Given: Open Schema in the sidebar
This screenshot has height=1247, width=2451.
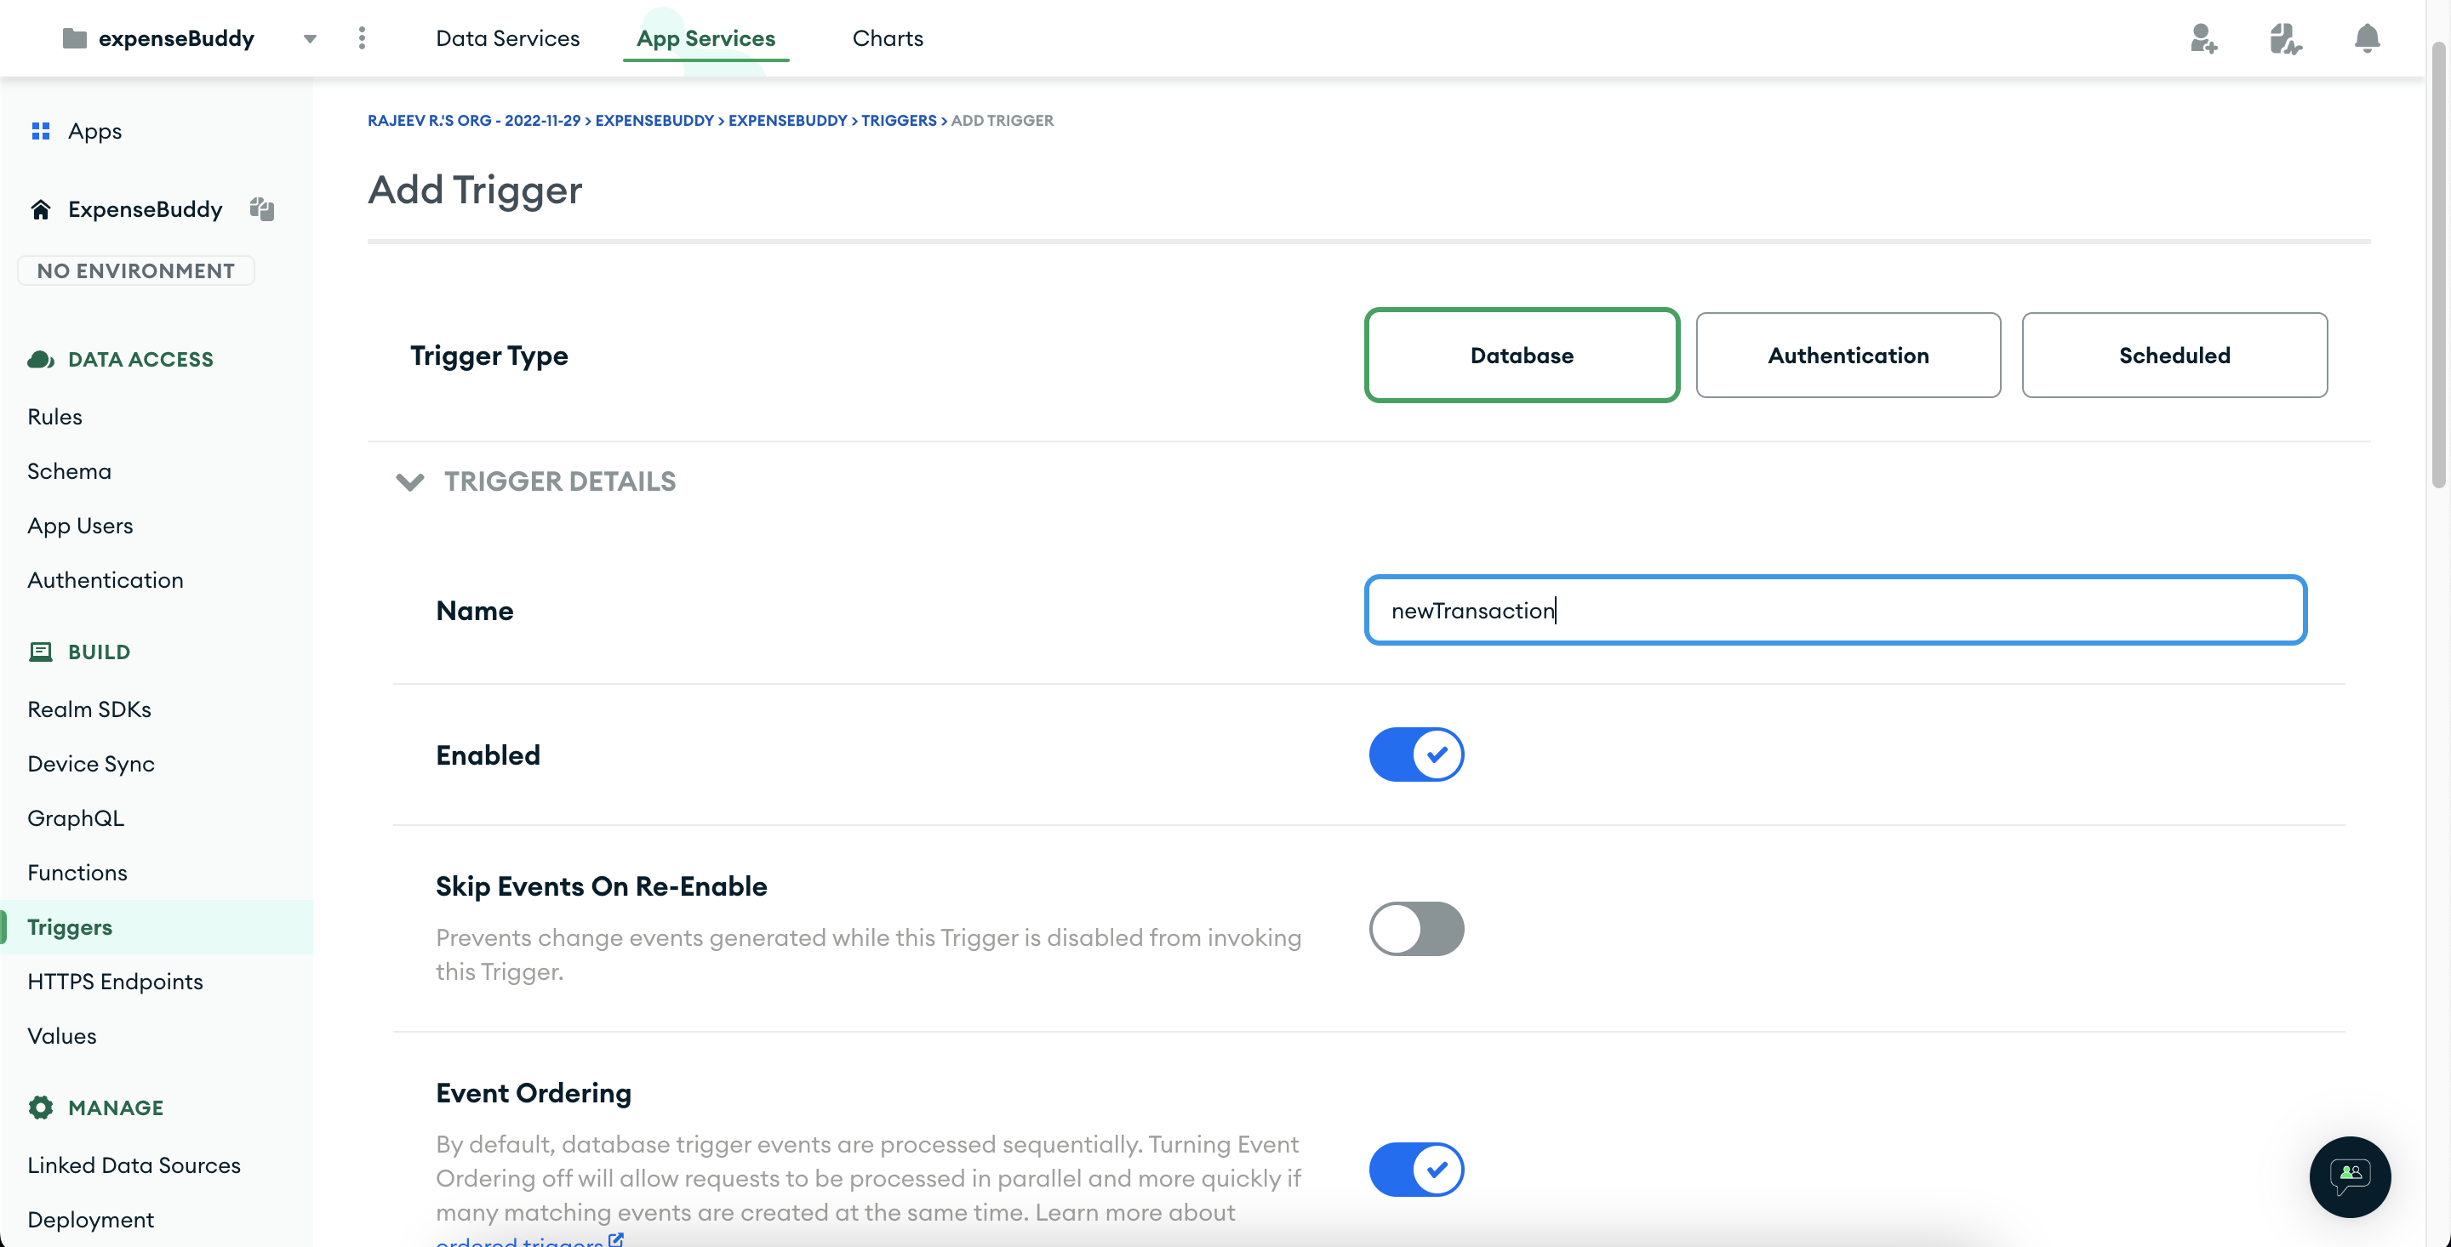Looking at the screenshot, I should tap(68, 471).
